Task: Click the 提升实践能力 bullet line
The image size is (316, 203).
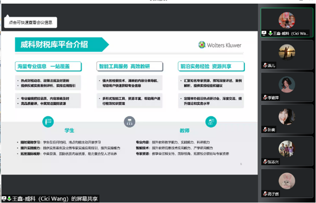Action: tap(69, 148)
